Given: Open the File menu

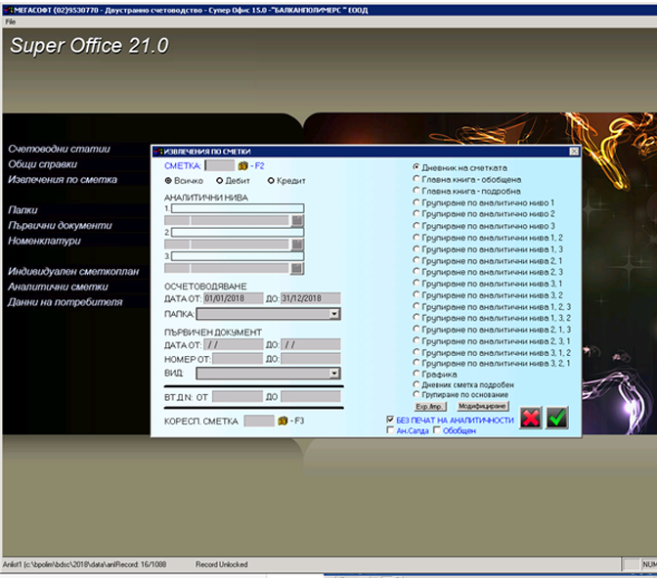Looking at the screenshot, I should pos(11,21).
